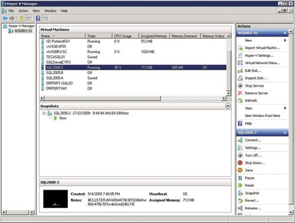Viewport: 295px width, 223px height.
Task: Click Import Virtual Machine action
Action: click(x=263, y=48)
